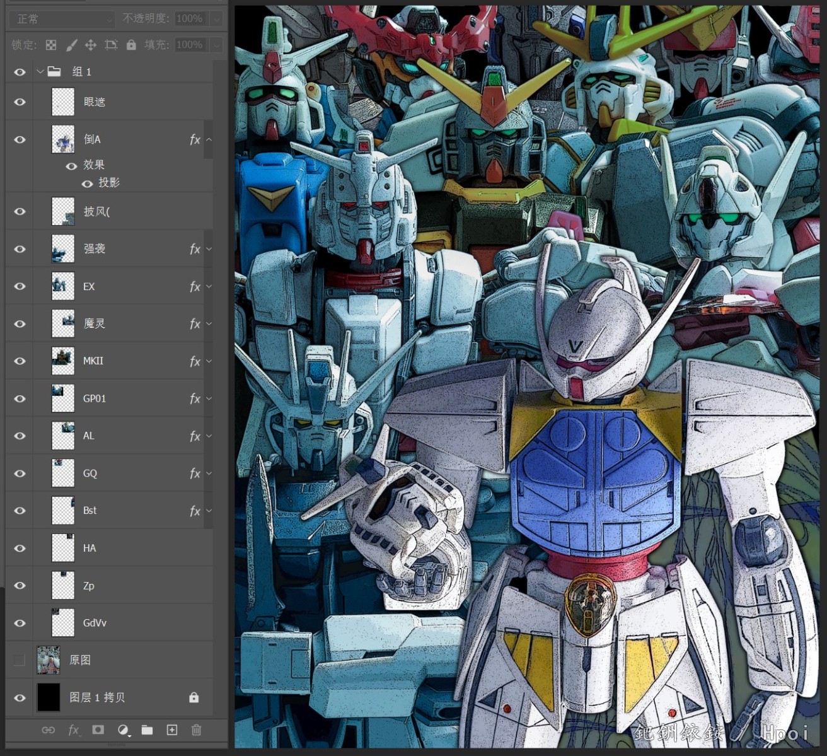This screenshot has width=827, height=756.
Task: Toggle visibility of the 倒A layer
Action: 20,139
